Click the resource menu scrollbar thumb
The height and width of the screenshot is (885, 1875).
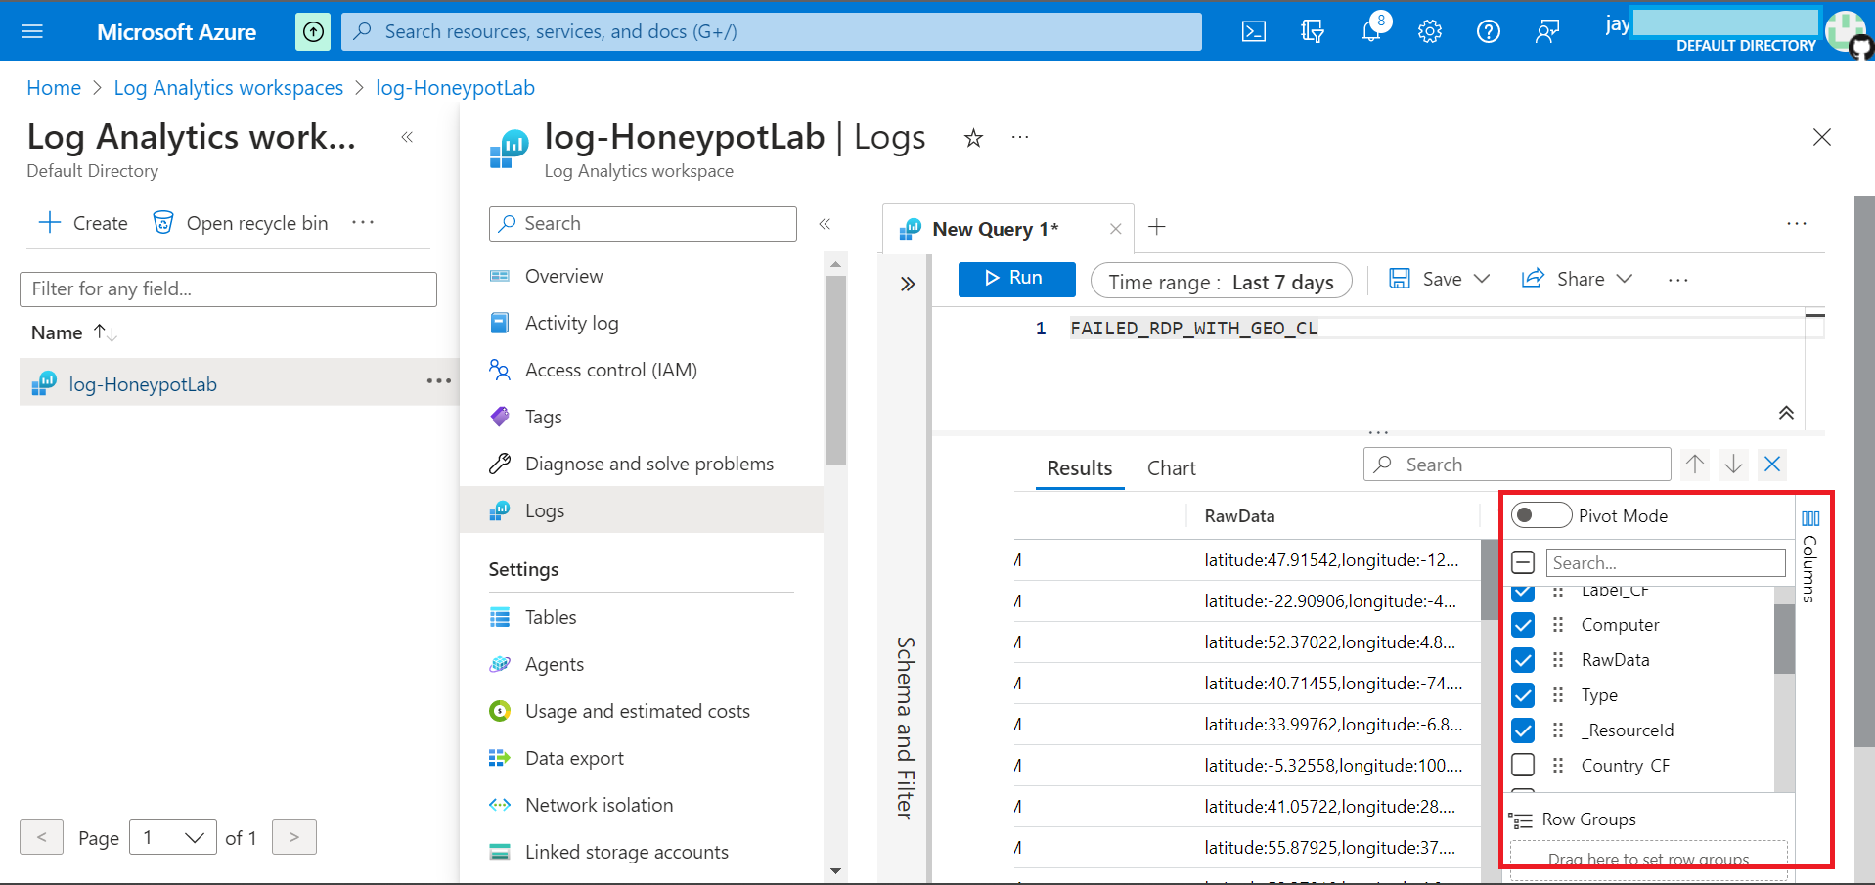point(835,370)
